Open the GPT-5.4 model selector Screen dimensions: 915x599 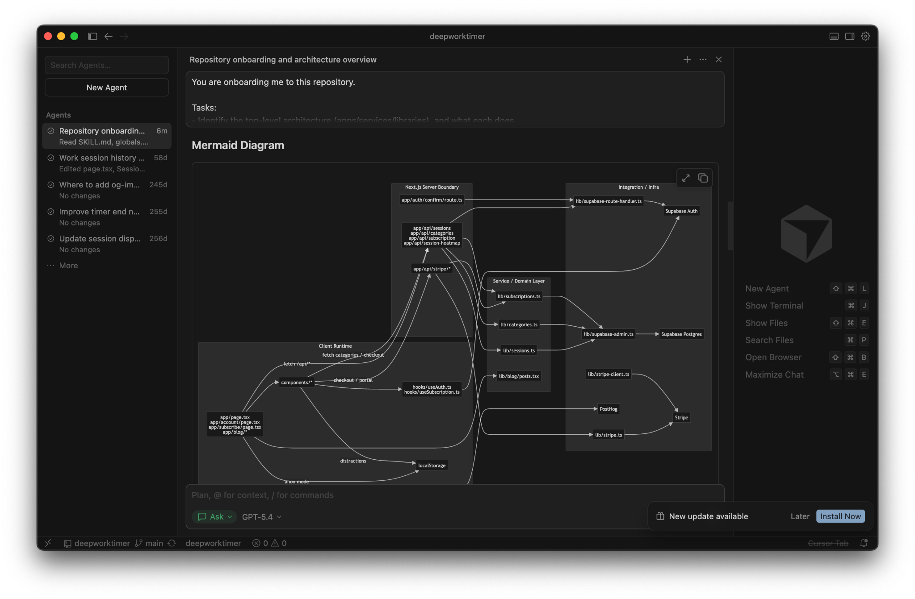[x=261, y=516]
